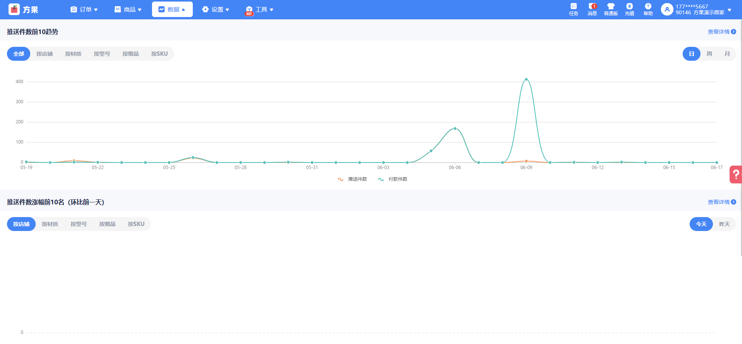Click the 普通版 shirt icon

(611, 7)
